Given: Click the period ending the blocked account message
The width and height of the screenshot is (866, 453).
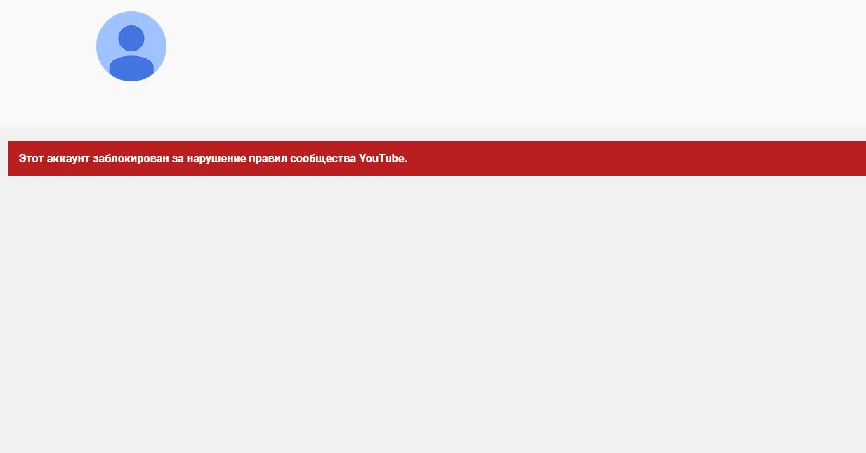Looking at the screenshot, I should coord(406,159).
